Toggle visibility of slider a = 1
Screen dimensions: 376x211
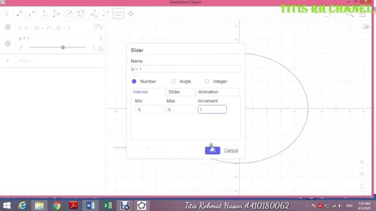(x=8, y=43)
